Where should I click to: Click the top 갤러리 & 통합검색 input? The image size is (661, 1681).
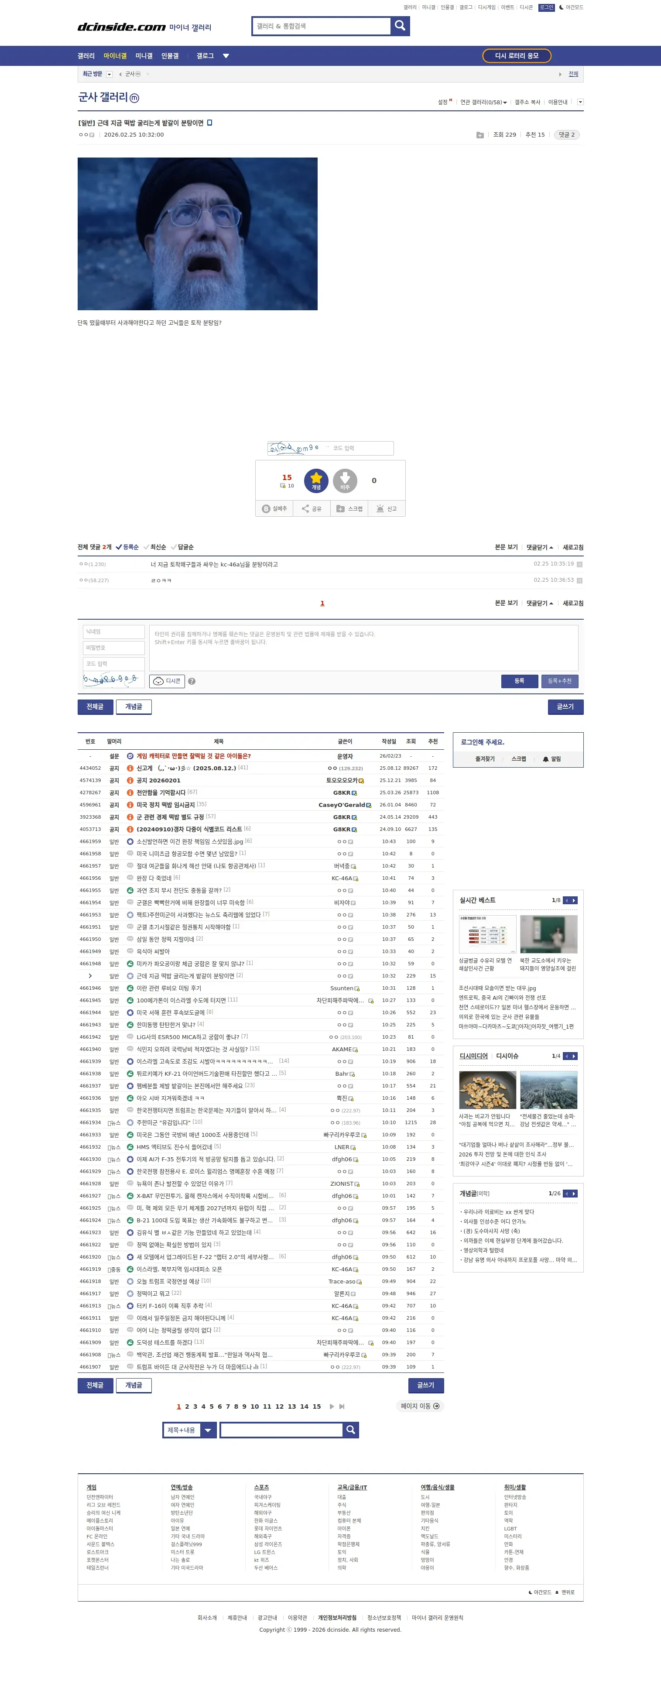(x=321, y=26)
